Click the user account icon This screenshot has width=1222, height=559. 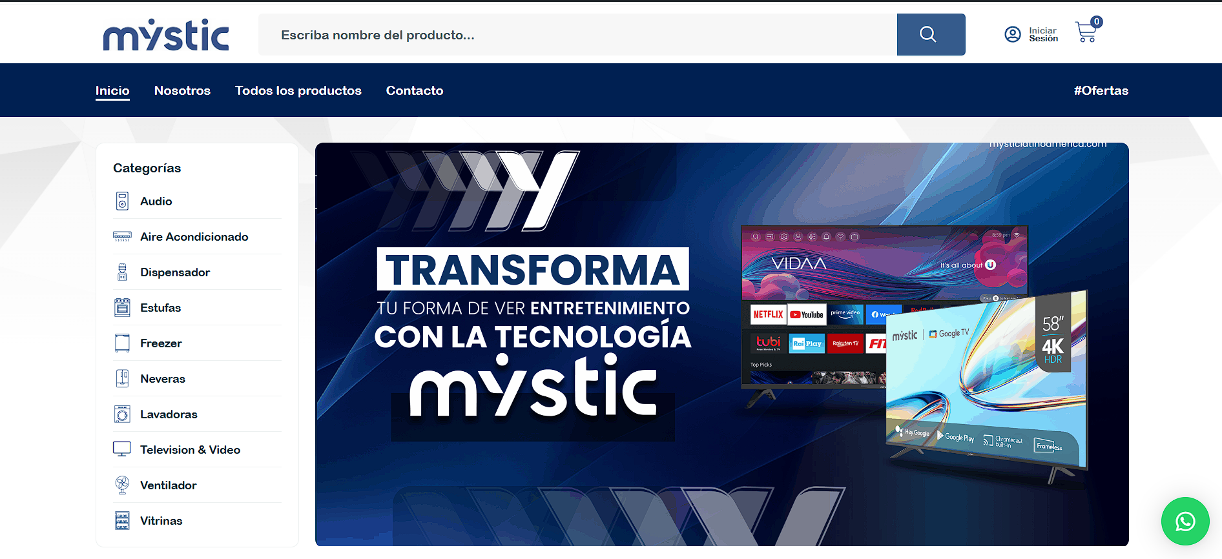pos(1012,34)
